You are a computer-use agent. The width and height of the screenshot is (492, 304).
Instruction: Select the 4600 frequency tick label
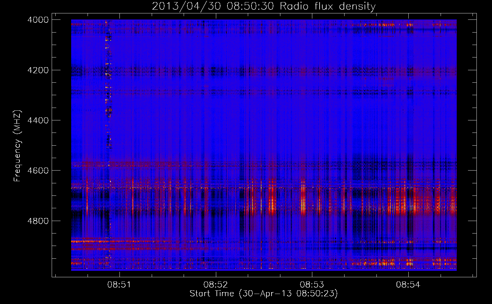click(38, 171)
